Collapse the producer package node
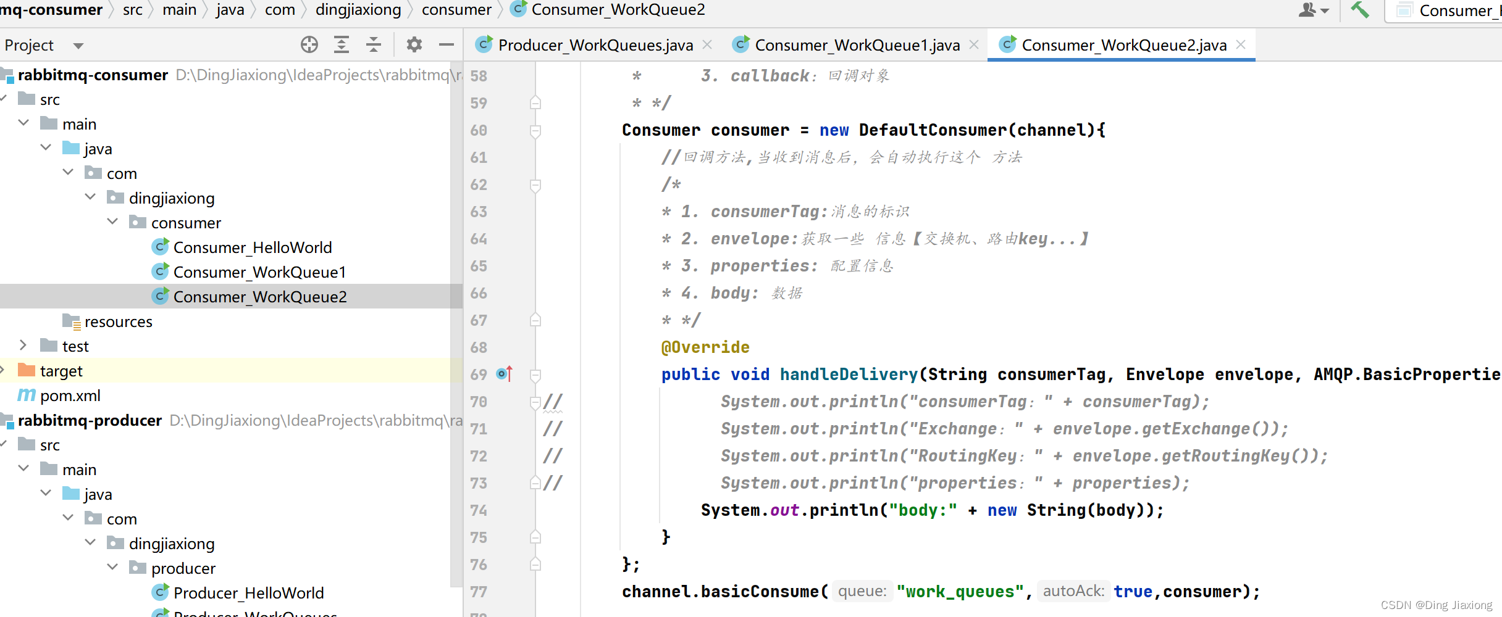Image resolution: width=1502 pixels, height=617 pixels. point(112,567)
